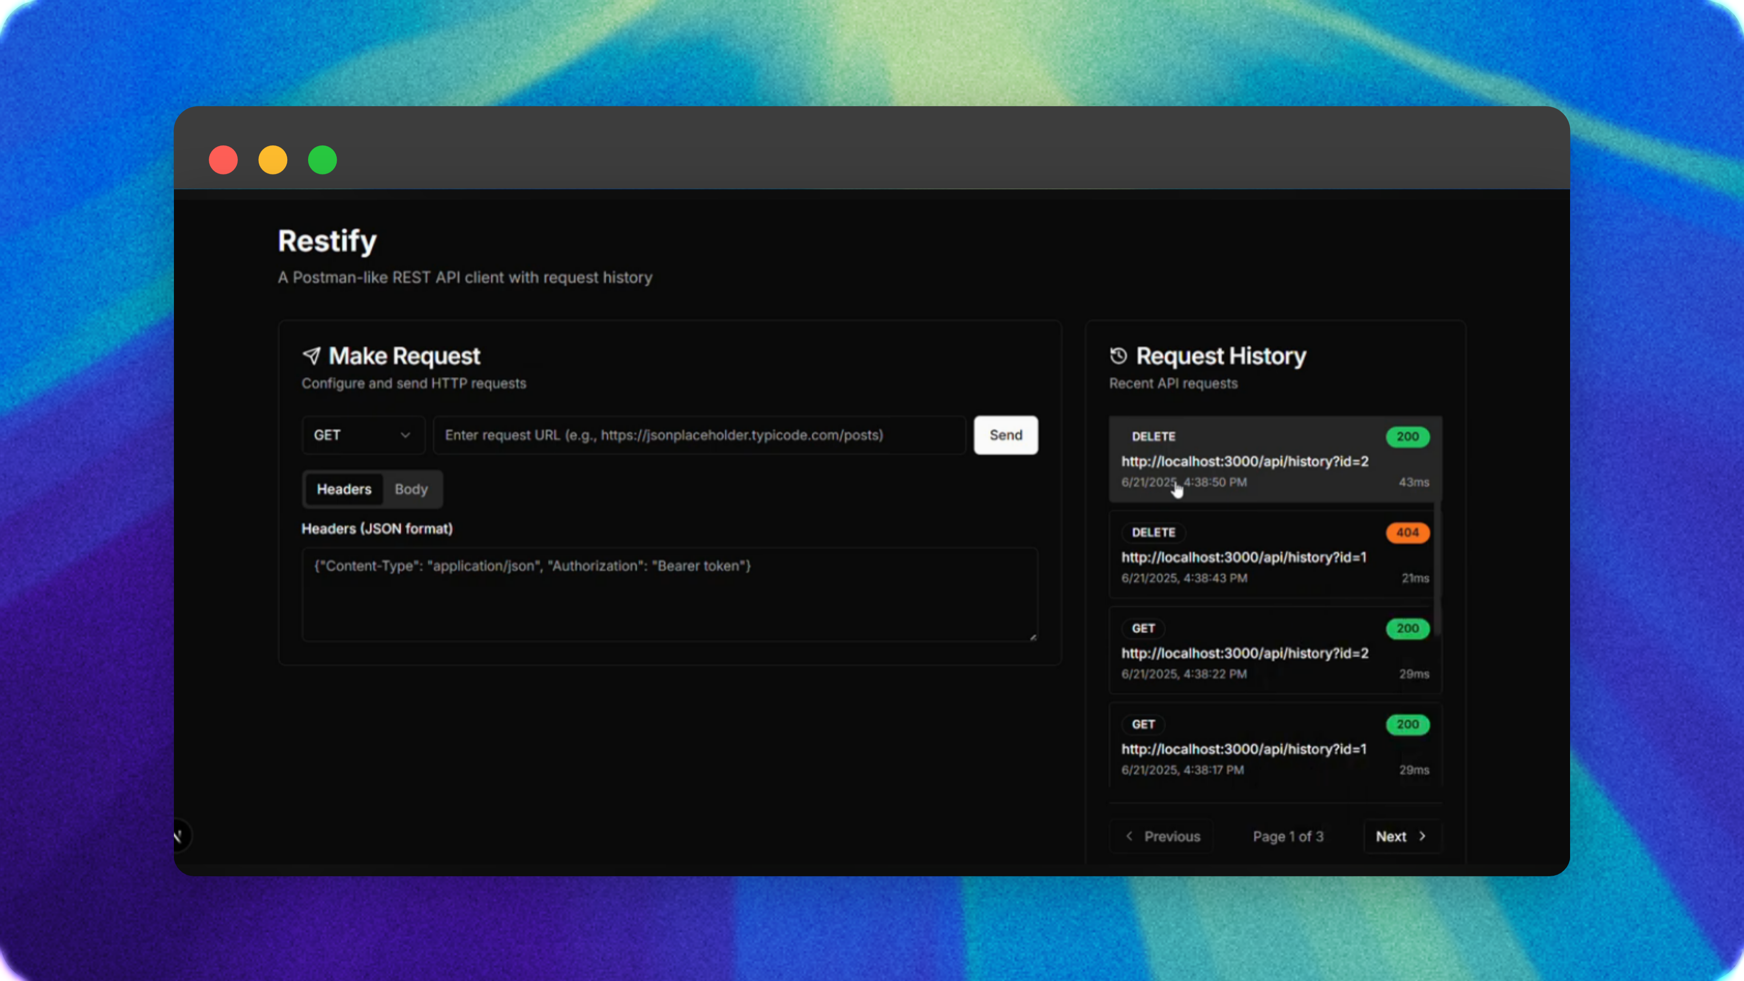The height and width of the screenshot is (981, 1744).
Task: Click the right chevron on the Next control
Action: [x=1422, y=836]
